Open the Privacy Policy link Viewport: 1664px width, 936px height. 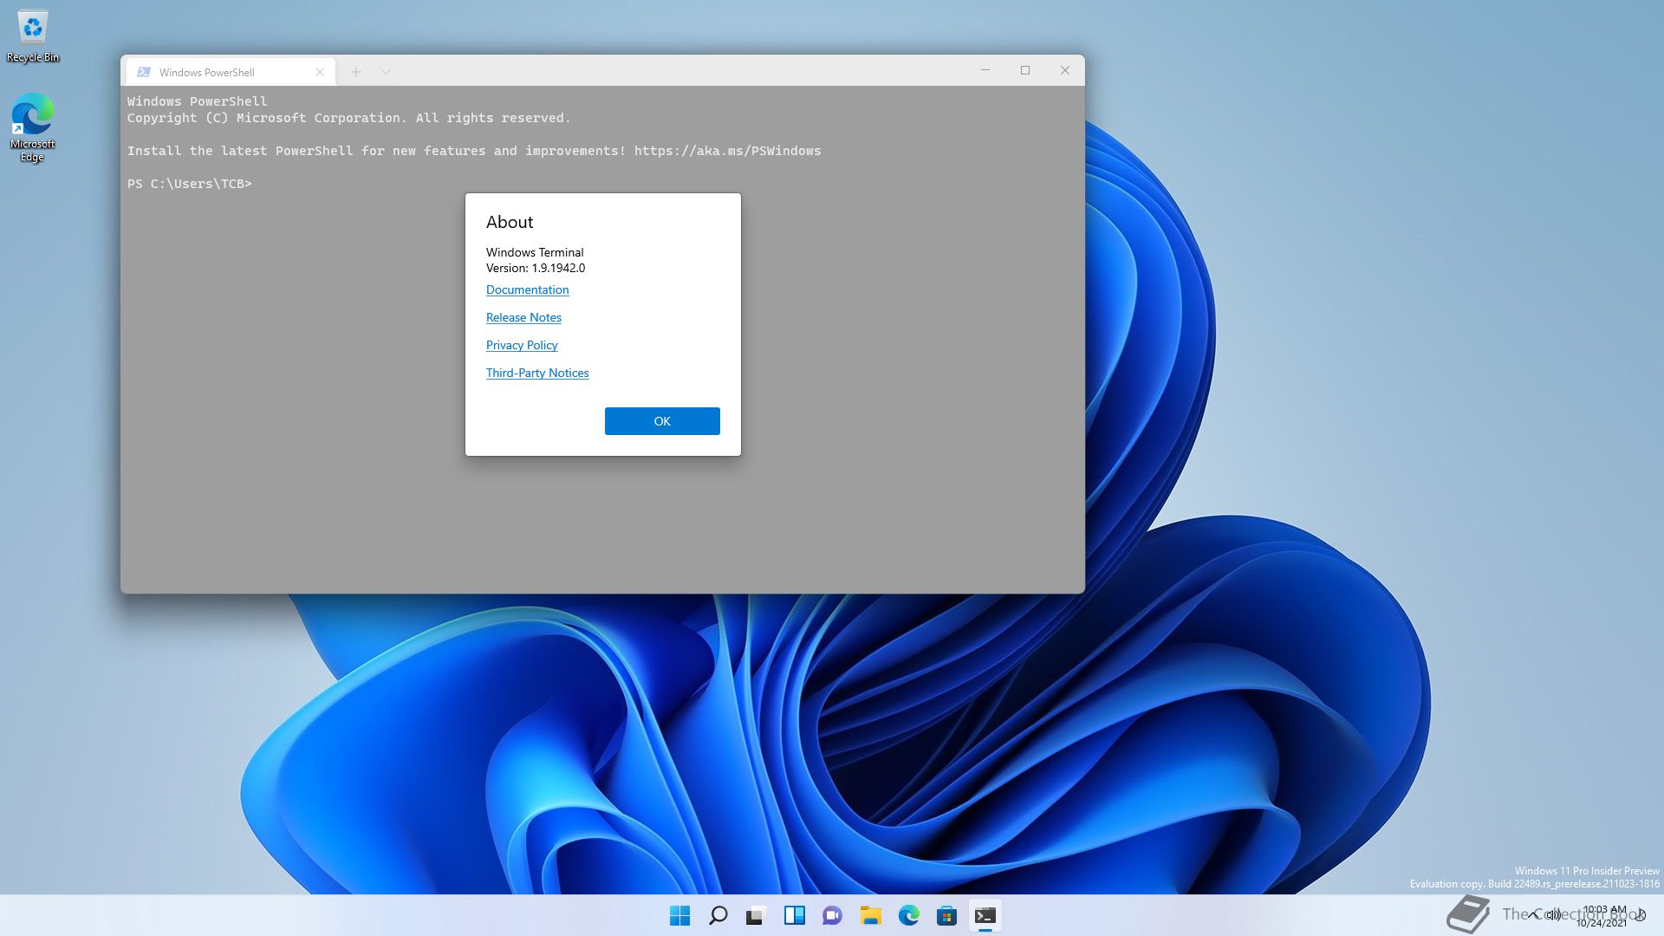522,345
